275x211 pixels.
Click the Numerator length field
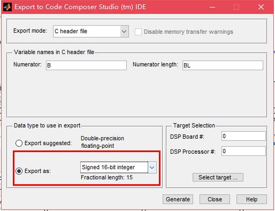[x=223, y=65]
